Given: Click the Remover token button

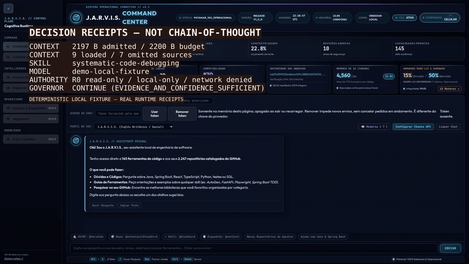Looking at the screenshot, I should [182, 114].
